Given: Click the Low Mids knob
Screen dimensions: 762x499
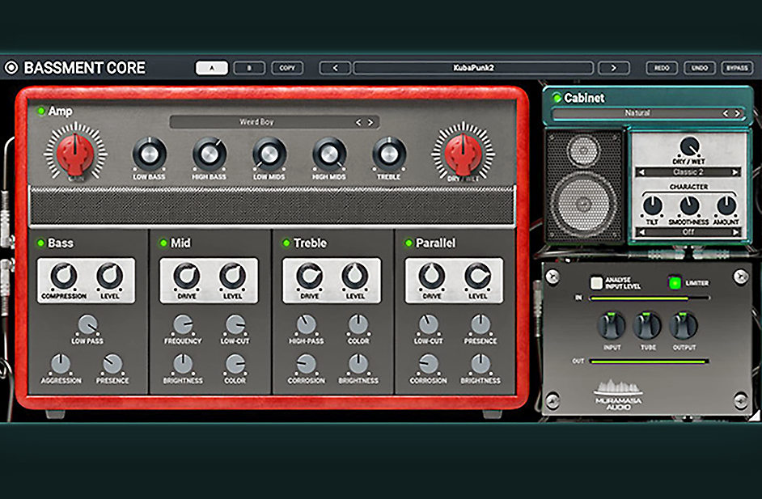Looking at the screenshot, I should [269, 154].
